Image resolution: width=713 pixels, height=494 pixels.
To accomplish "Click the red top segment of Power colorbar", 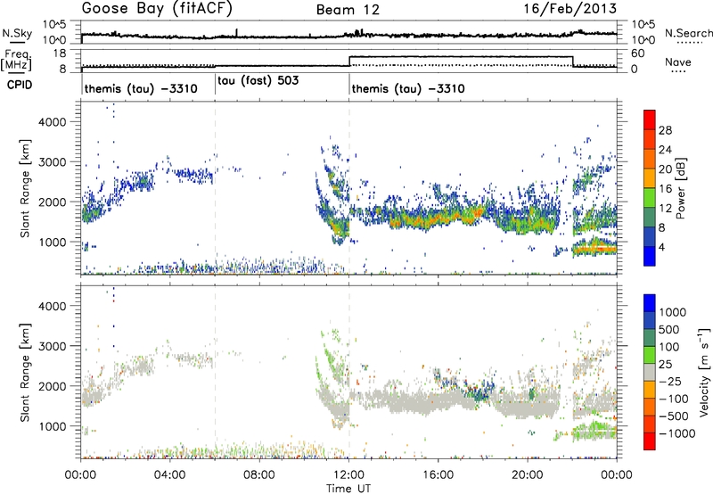I will pos(650,119).
